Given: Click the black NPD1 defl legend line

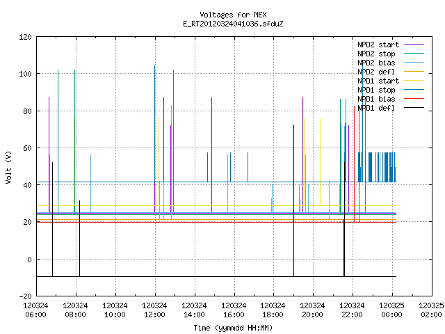Looking at the screenshot, I should tap(414, 108).
